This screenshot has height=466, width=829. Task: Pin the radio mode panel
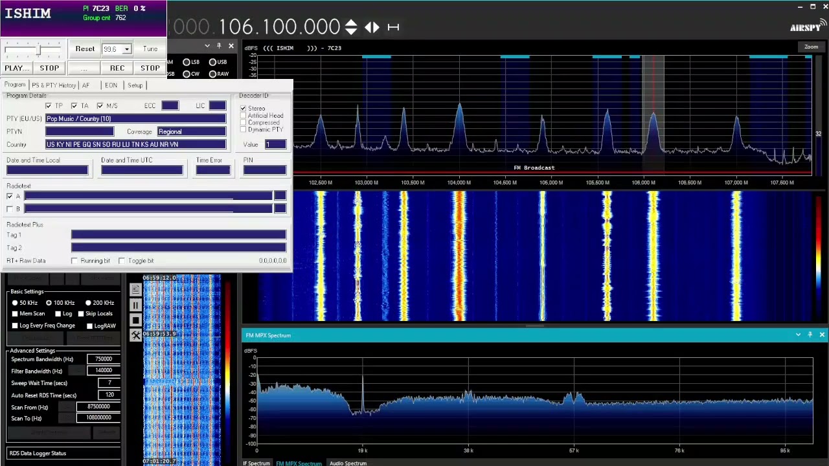click(x=219, y=46)
